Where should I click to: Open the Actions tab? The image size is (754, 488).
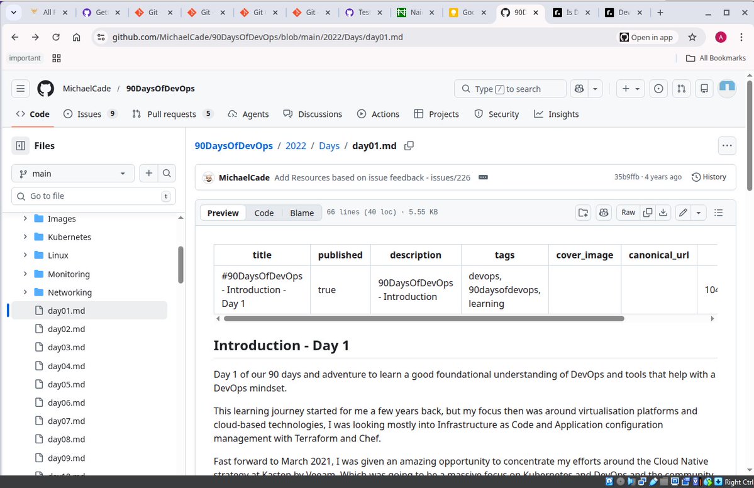tap(378, 114)
